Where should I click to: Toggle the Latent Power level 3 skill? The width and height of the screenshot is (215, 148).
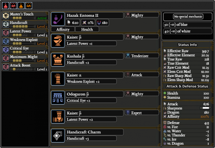(25, 33)
